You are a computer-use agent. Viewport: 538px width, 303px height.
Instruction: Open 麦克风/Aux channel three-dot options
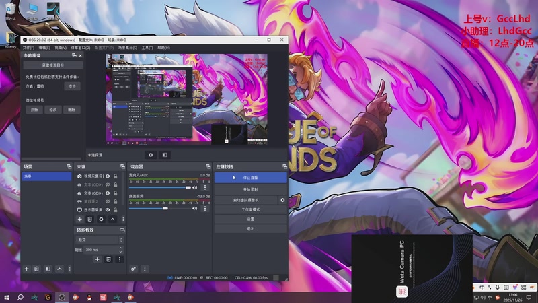pyautogui.click(x=205, y=187)
